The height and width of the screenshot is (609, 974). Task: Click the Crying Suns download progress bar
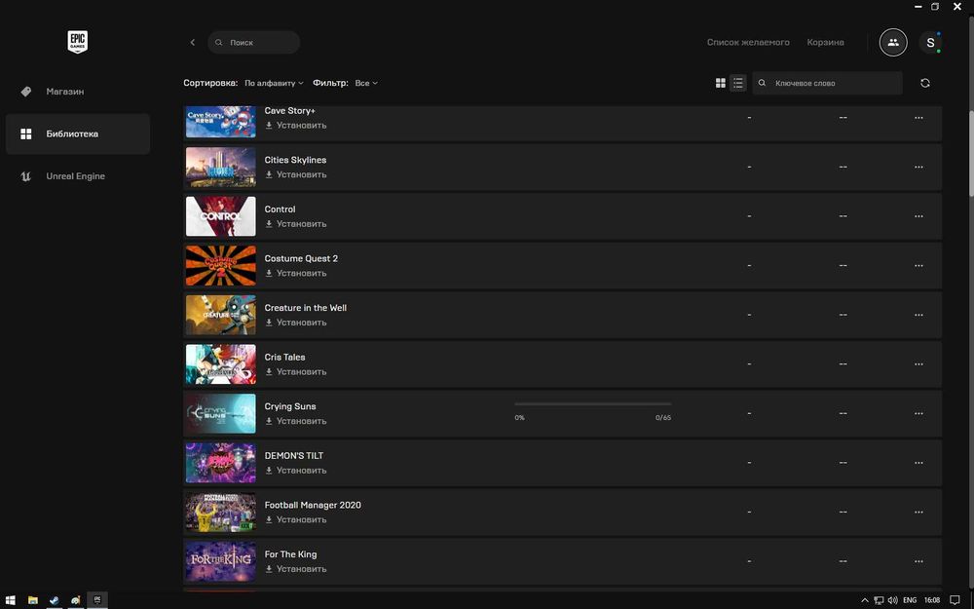click(592, 404)
